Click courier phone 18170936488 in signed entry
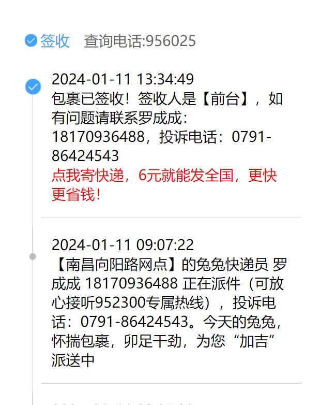 [98, 137]
